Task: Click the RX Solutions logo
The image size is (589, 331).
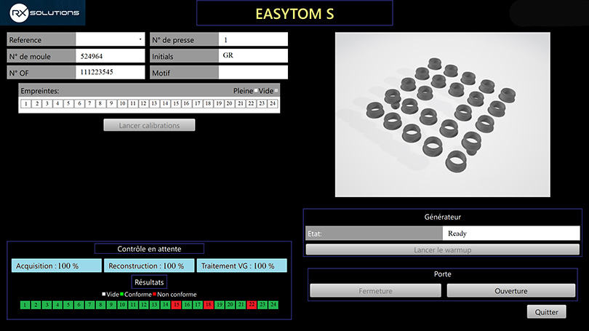Action: 42,13
